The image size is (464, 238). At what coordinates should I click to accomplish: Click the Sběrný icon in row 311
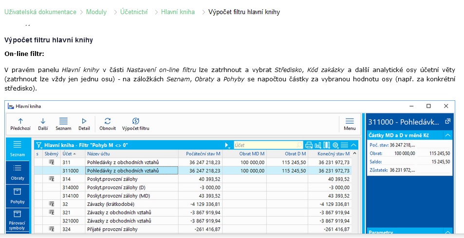coord(52,162)
